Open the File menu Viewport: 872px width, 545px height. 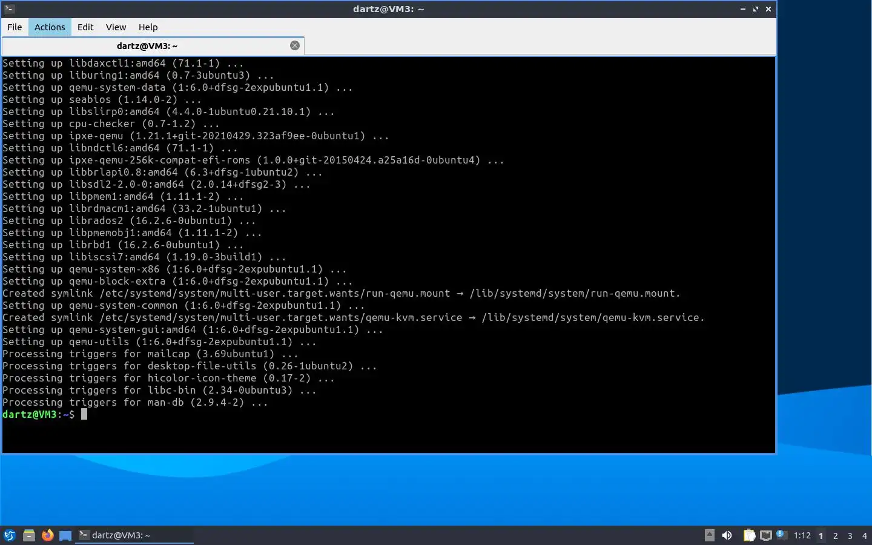tap(15, 27)
